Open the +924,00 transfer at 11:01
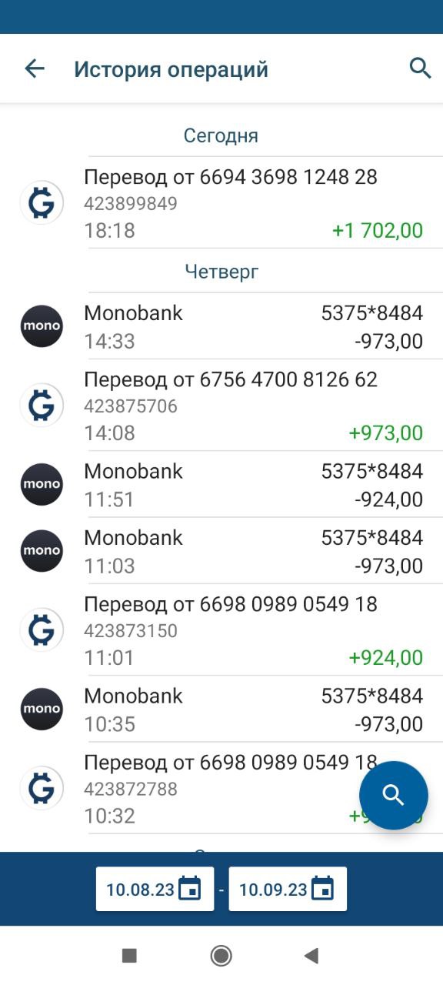This screenshot has height=985, width=443. click(x=221, y=630)
